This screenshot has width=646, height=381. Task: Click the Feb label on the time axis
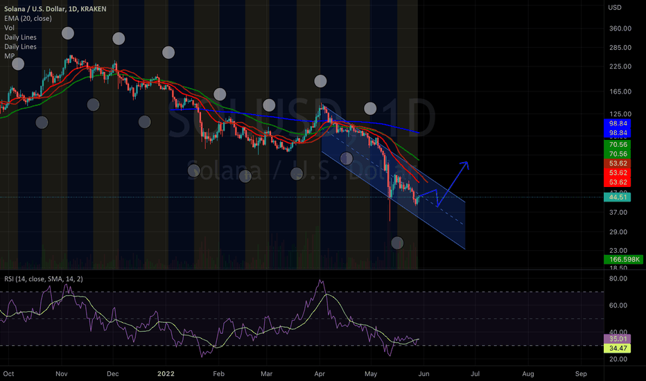tap(219, 373)
